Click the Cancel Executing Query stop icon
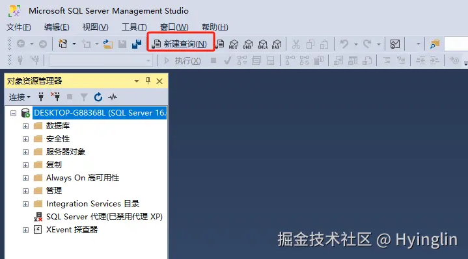This screenshot has width=468, height=259. tap(213, 61)
